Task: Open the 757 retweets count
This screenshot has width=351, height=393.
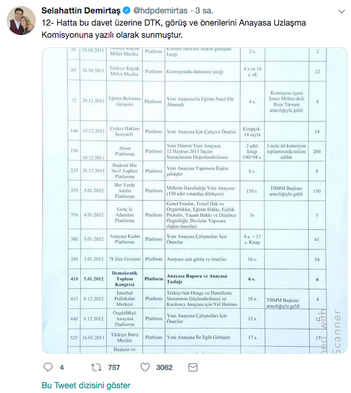Action: 114,367
